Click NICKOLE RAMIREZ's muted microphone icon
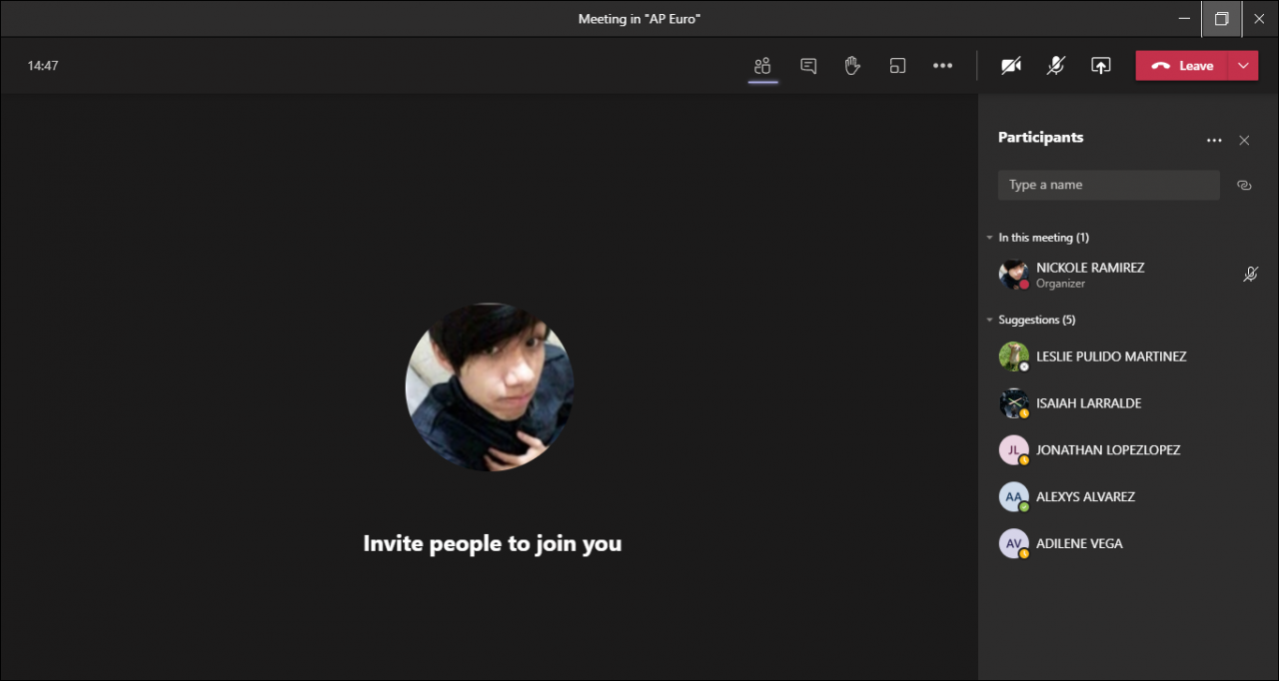This screenshot has height=681, width=1279. (x=1250, y=275)
